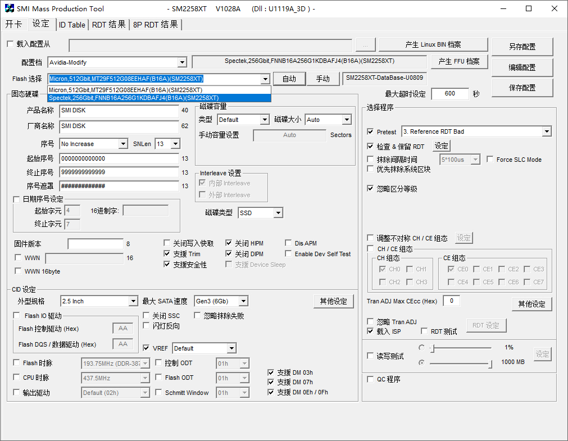Click the SMI app icon in title bar
568x441 pixels.
click(10, 8)
